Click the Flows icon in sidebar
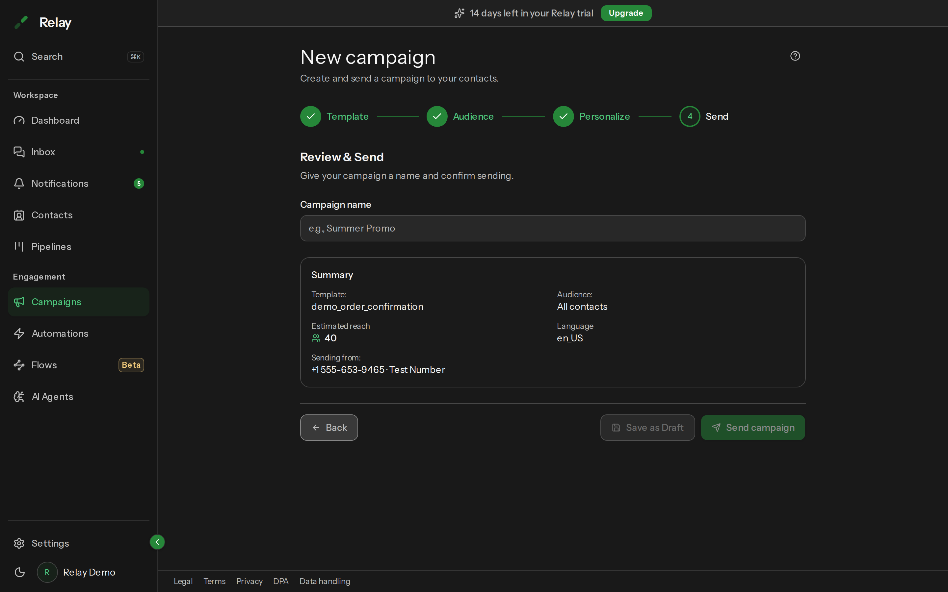 [19, 365]
